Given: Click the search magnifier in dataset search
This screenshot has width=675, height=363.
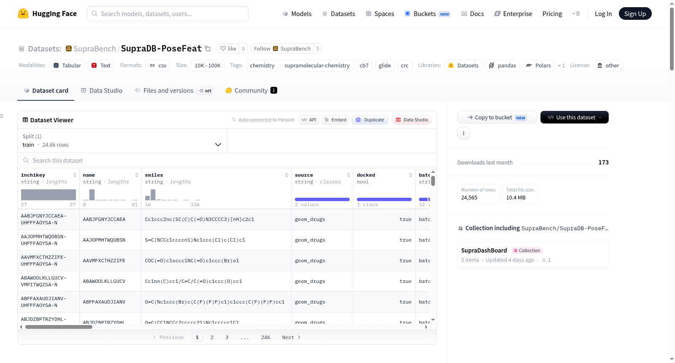Looking at the screenshot, I should 26,161.
